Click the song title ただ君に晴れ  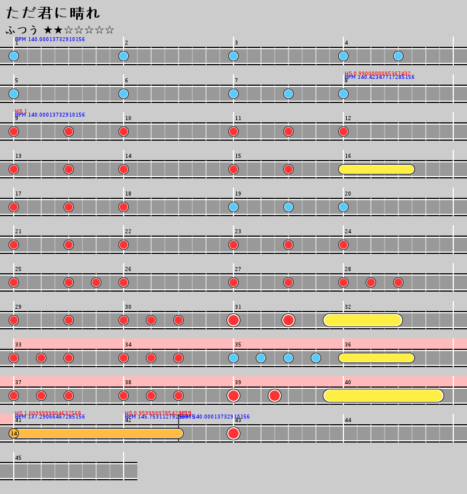coord(53,13)
